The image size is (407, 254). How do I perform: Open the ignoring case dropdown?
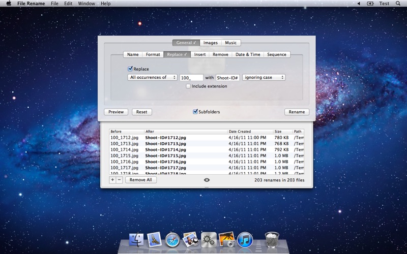(264, 77)
